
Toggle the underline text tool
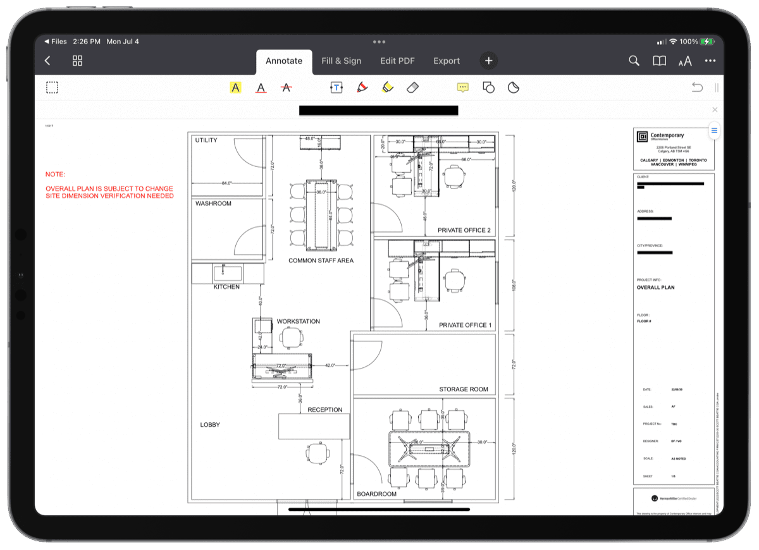[261, 87]
